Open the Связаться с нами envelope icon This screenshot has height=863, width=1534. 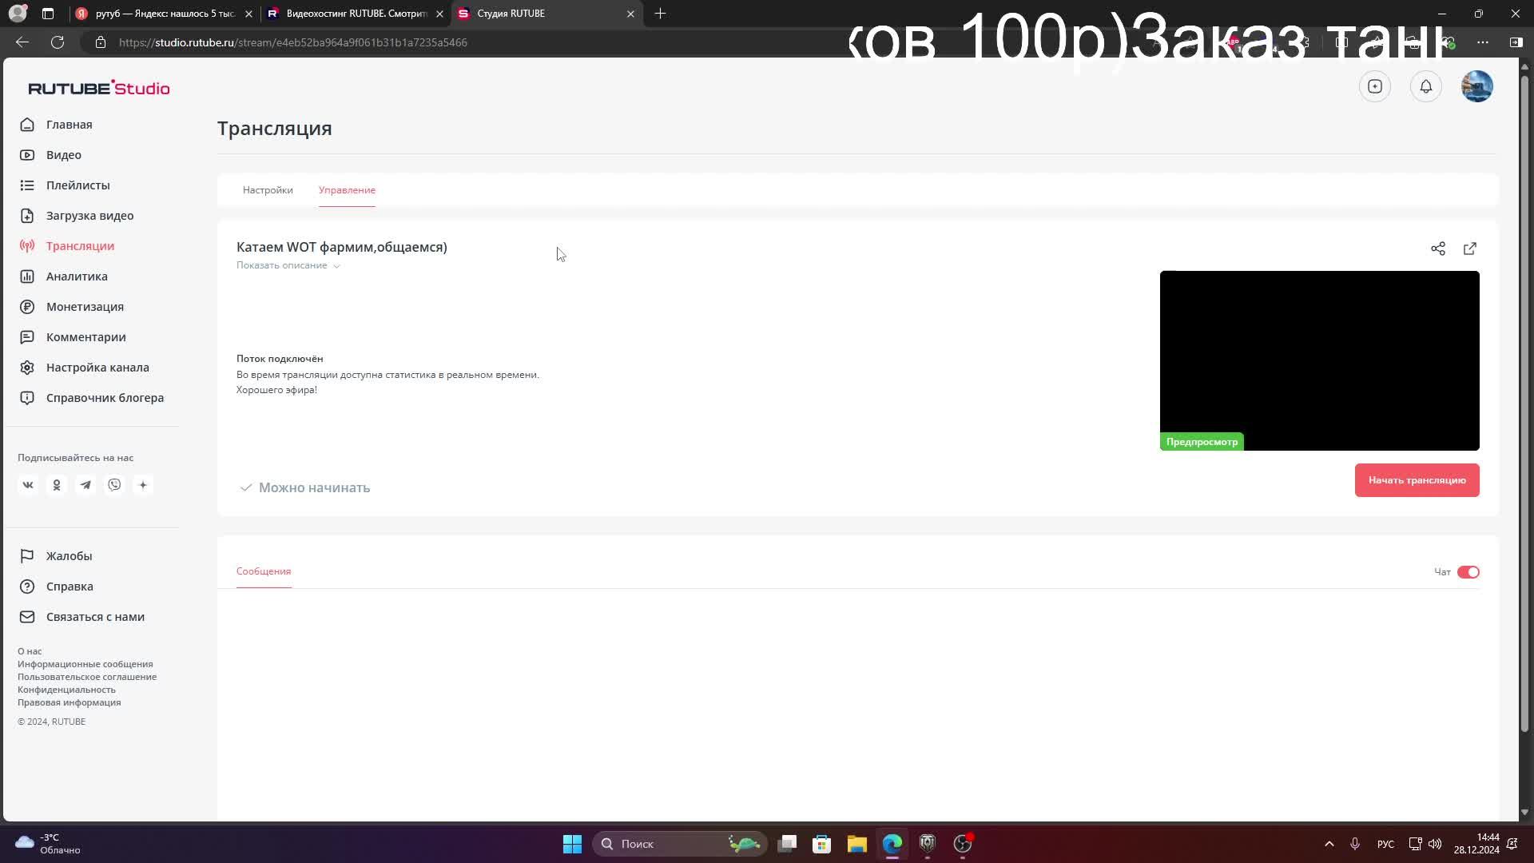pos(27,617)
